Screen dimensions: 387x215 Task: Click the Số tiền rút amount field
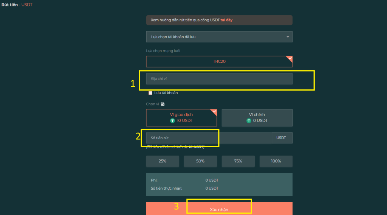click(209, 138)
